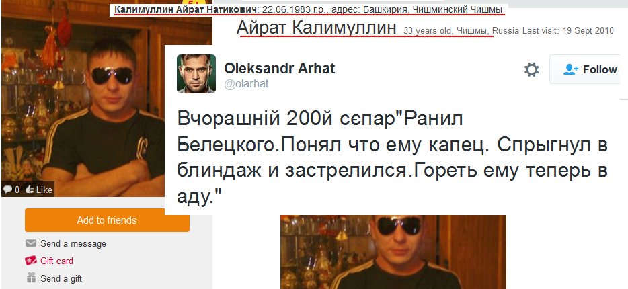The width and height of the screenshot is (628, 289).
Task: Open Oleksandr Arhat's avatar picture
Action: pyautogui.click(x=196, y=74)
